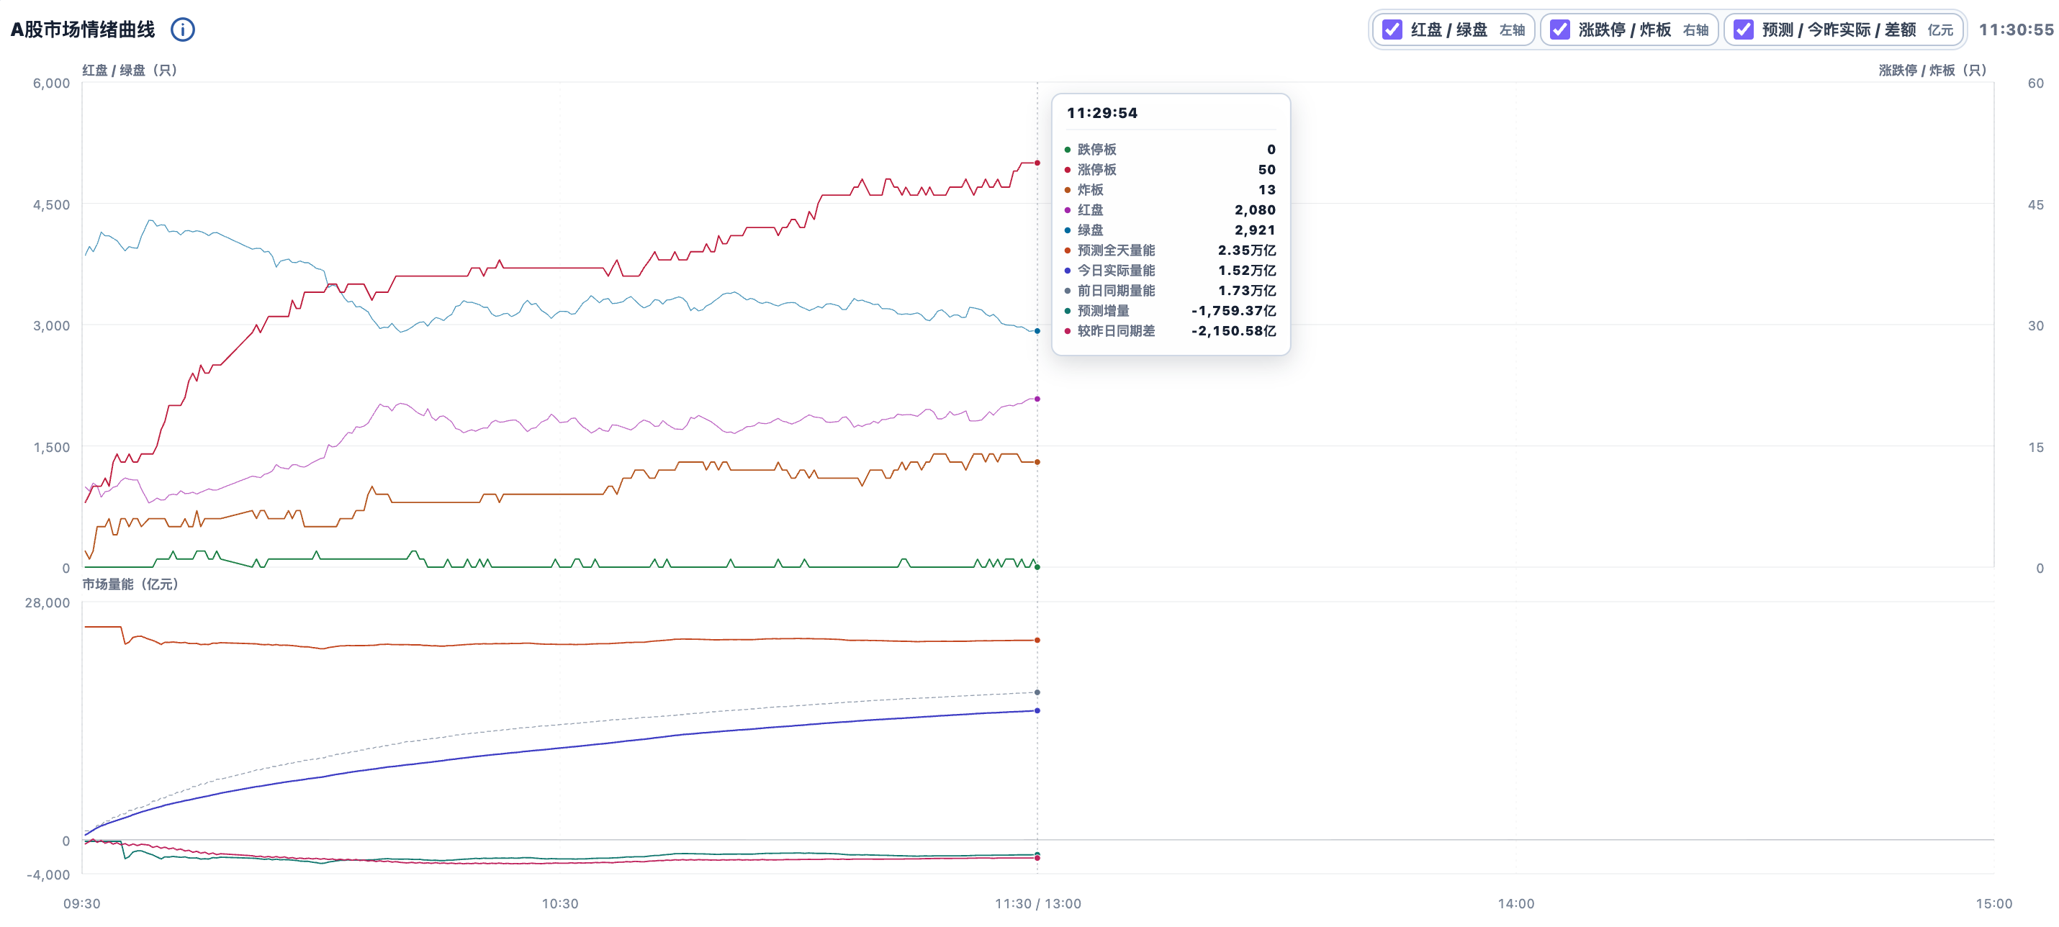Click the 10:30 time axis label
This screenshot has width=2059, height=927.
pos(559,904)
